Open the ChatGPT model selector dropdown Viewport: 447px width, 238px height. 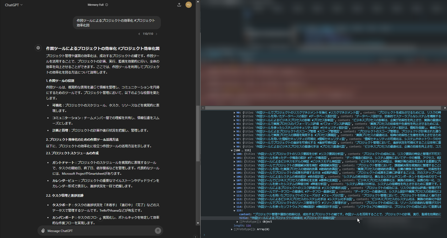(x=14, y=5)
